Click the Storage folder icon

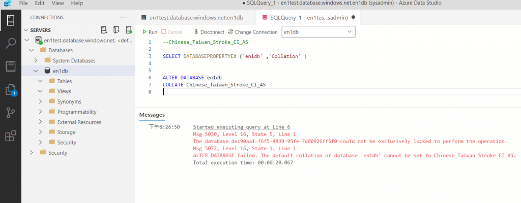coord(51,131)
